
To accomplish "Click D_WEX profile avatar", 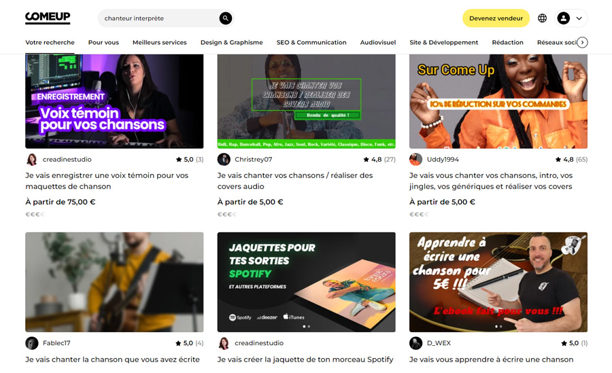I will [415, 343].
